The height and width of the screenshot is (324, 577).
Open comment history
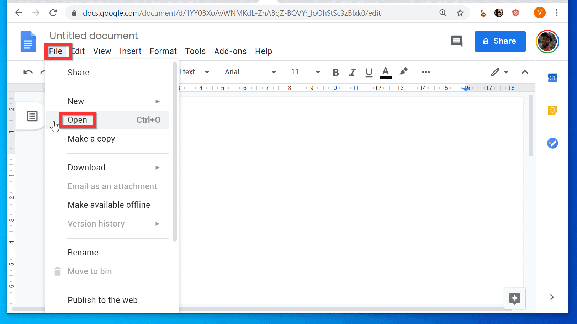click(x=456, y=41)
